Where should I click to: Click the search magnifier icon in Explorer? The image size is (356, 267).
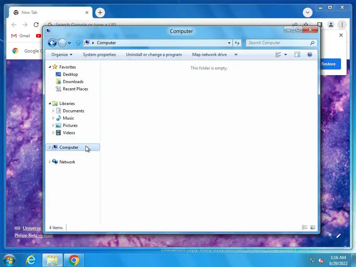[x=313, y=43]
